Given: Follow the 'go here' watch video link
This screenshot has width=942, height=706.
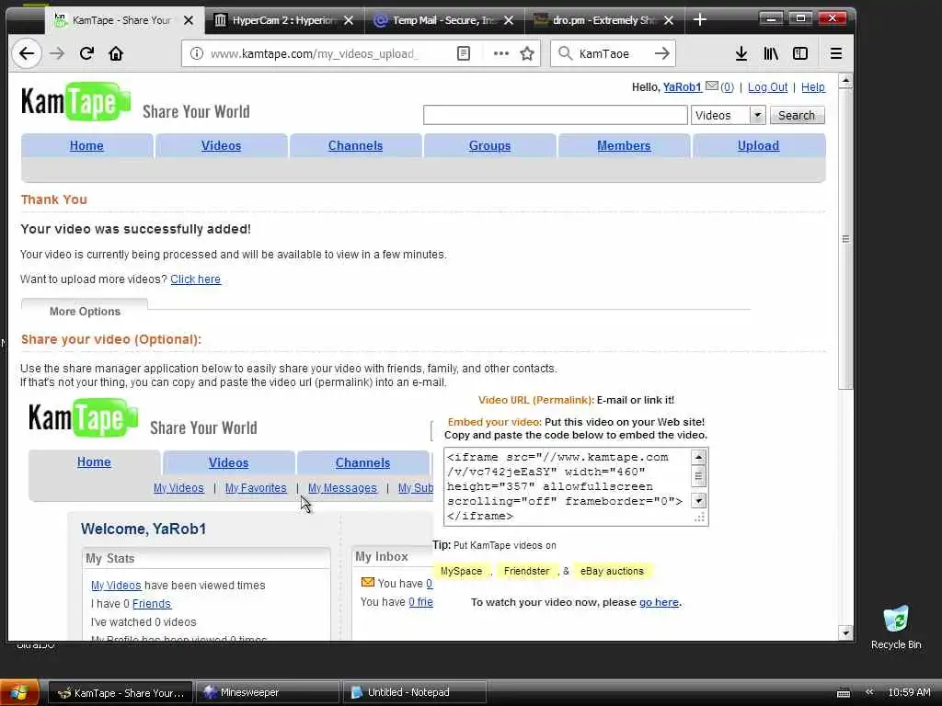Looking at the screenshot, I should pos(659,602).
